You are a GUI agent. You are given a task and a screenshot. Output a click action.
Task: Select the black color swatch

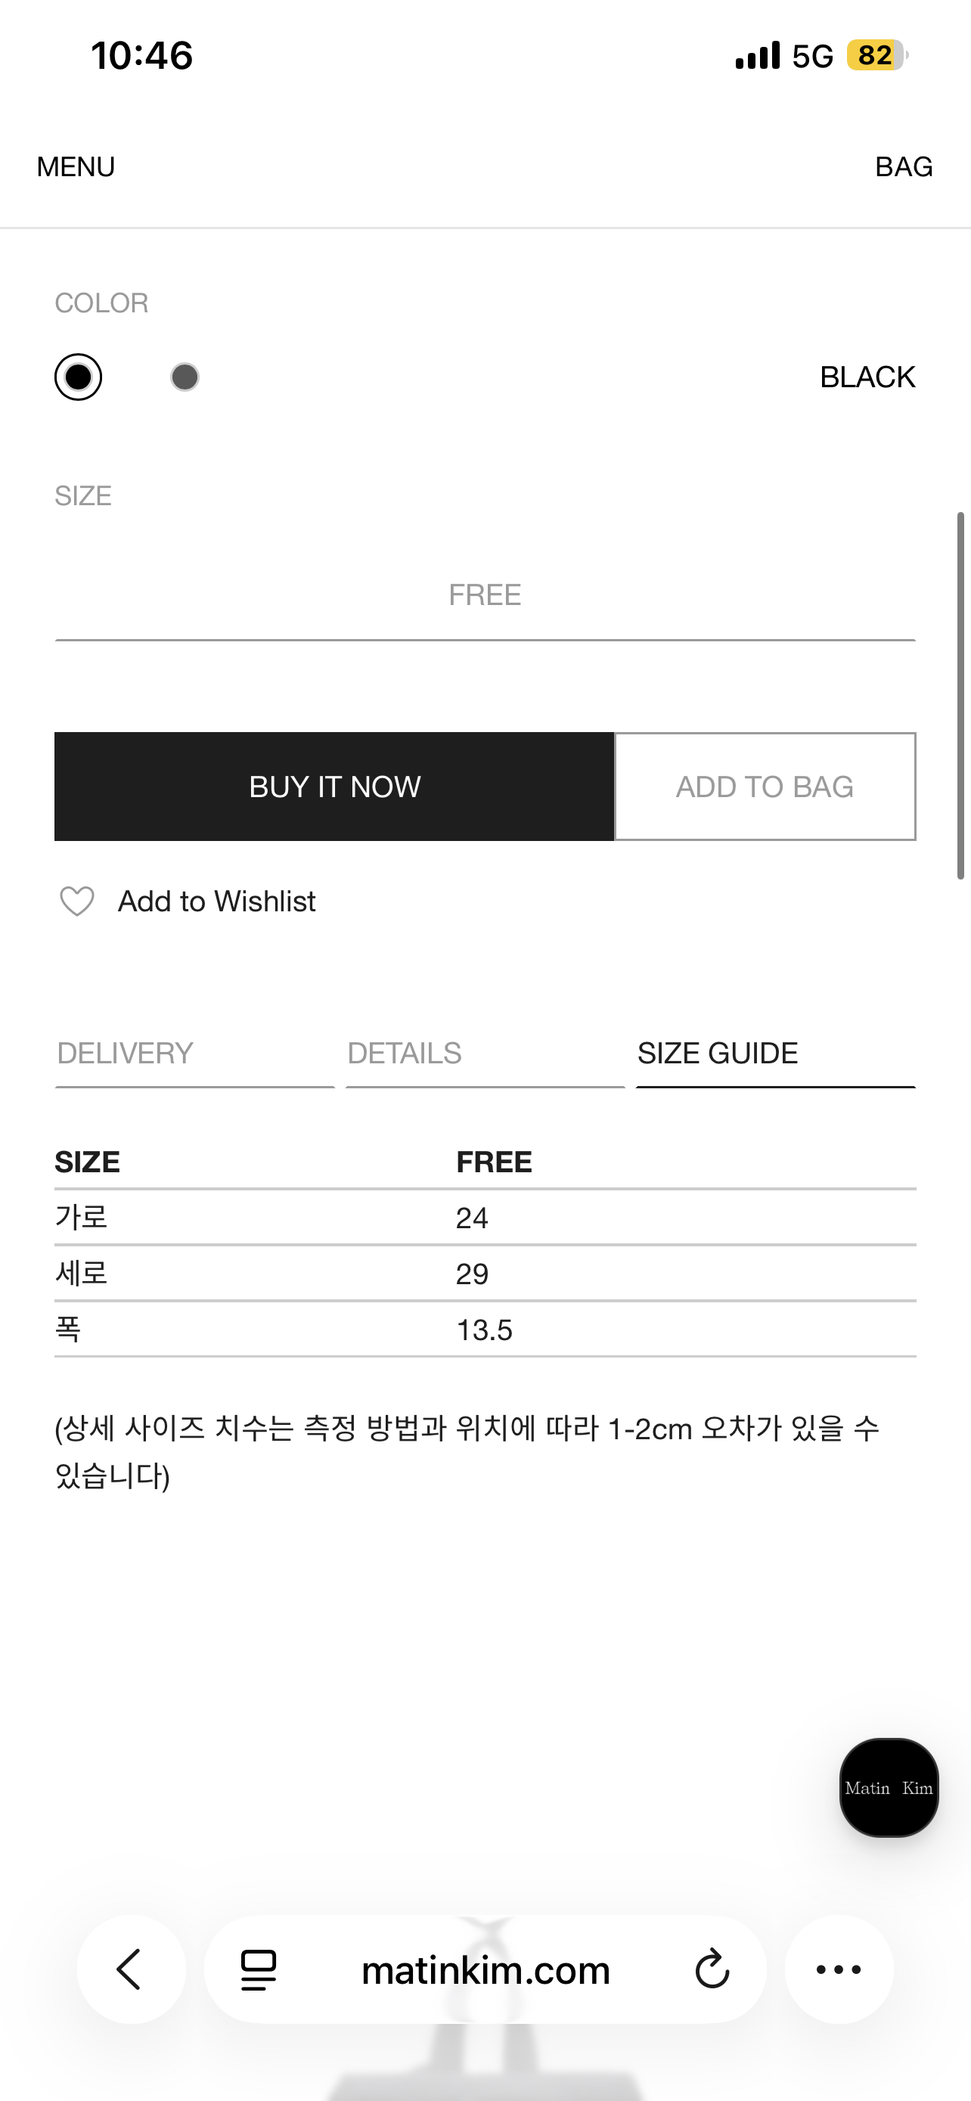click(78, 377)
